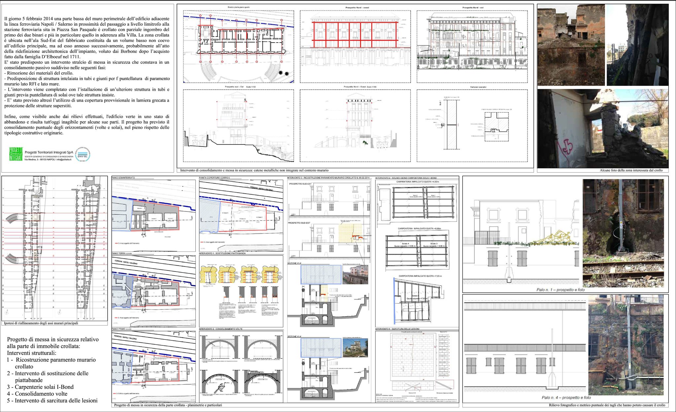Open the 'PIANO SEMINTERRATO' plan
The image size is (676, 412).
point(153,215)
